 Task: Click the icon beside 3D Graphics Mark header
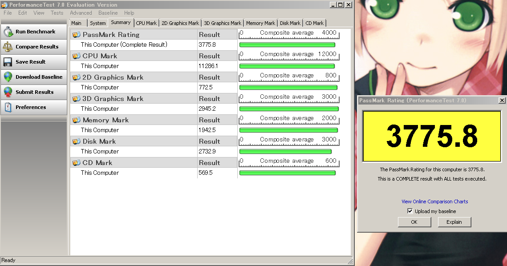pyautogui.click(x=76, y=99)
